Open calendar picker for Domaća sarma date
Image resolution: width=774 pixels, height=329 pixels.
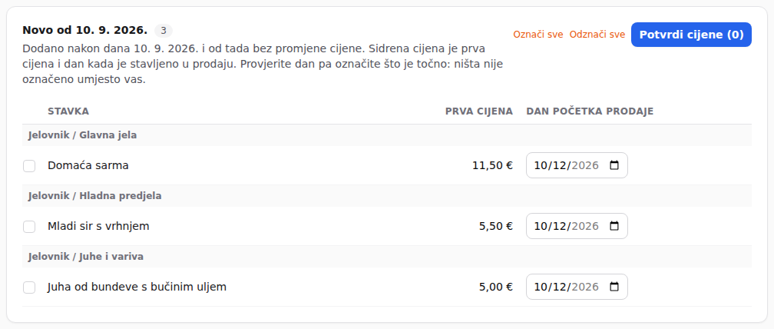[614, 165]
